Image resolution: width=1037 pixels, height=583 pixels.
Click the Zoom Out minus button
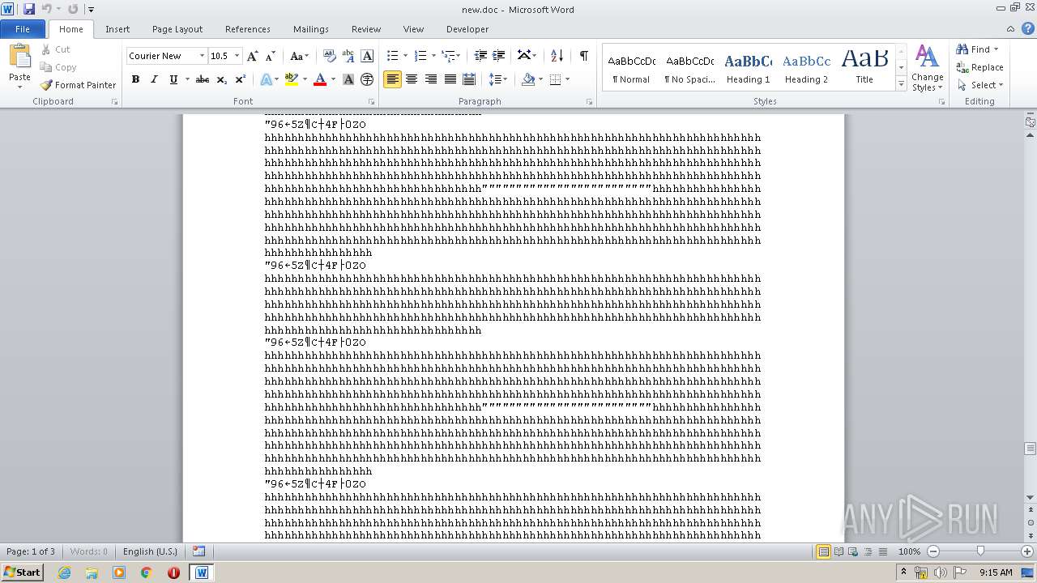(933, 551)
